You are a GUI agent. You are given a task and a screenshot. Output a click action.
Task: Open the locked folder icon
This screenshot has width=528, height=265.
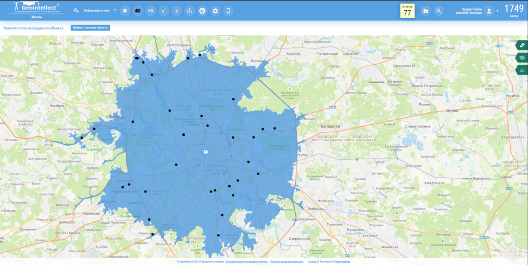(425, 11)
